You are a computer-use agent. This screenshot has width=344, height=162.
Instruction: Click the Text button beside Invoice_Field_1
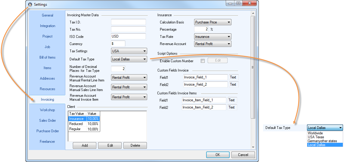pyautogui.click(x=233, y=77)
